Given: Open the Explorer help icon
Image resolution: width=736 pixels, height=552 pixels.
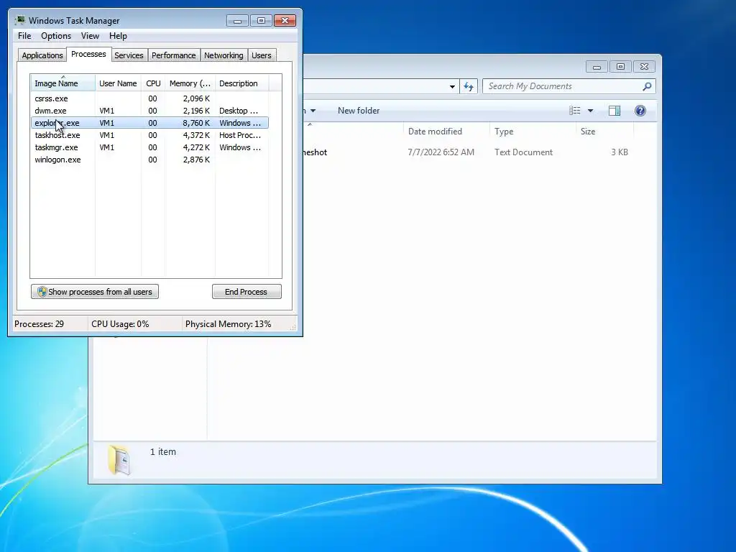Looking at the screenshot, I should point(640,111).
